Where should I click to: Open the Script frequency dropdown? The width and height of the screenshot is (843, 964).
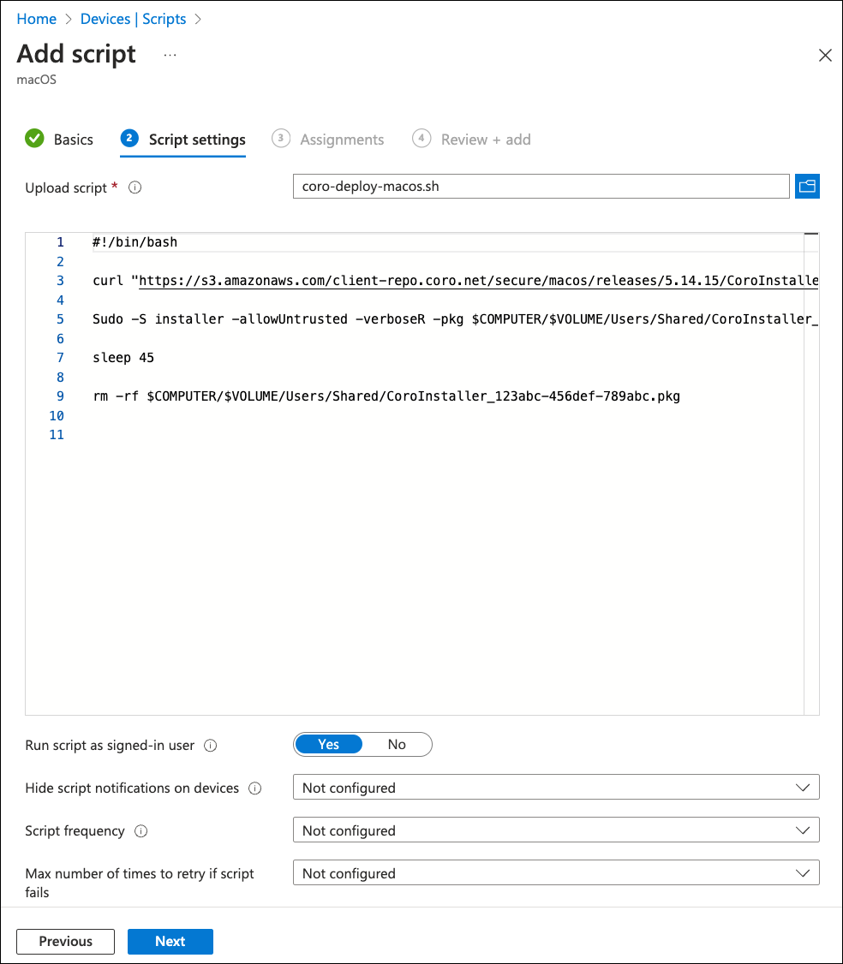[556, 830]
